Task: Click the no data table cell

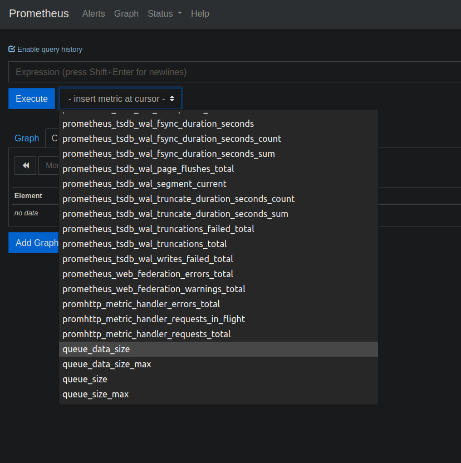Action: pos(26,213)
